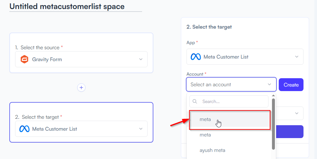Click the Gravity Form orange logo icon
This screenshot has height=159, width=317.
pyautogui.click(x=24, y=59)
